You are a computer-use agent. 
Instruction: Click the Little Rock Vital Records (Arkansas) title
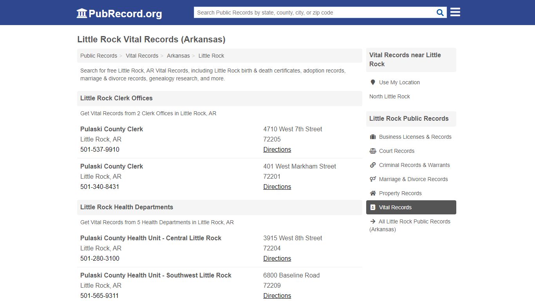(x=151, y=39)
